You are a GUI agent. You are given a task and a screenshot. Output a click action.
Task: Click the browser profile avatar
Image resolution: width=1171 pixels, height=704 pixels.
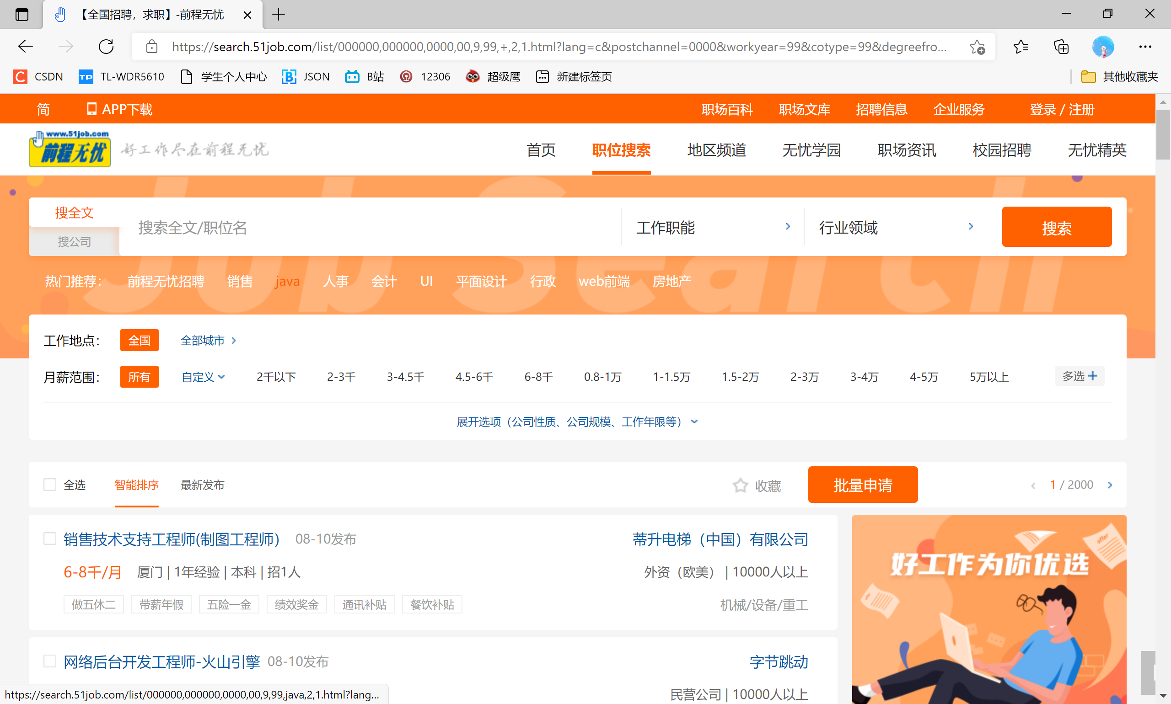pos(1103,47)
